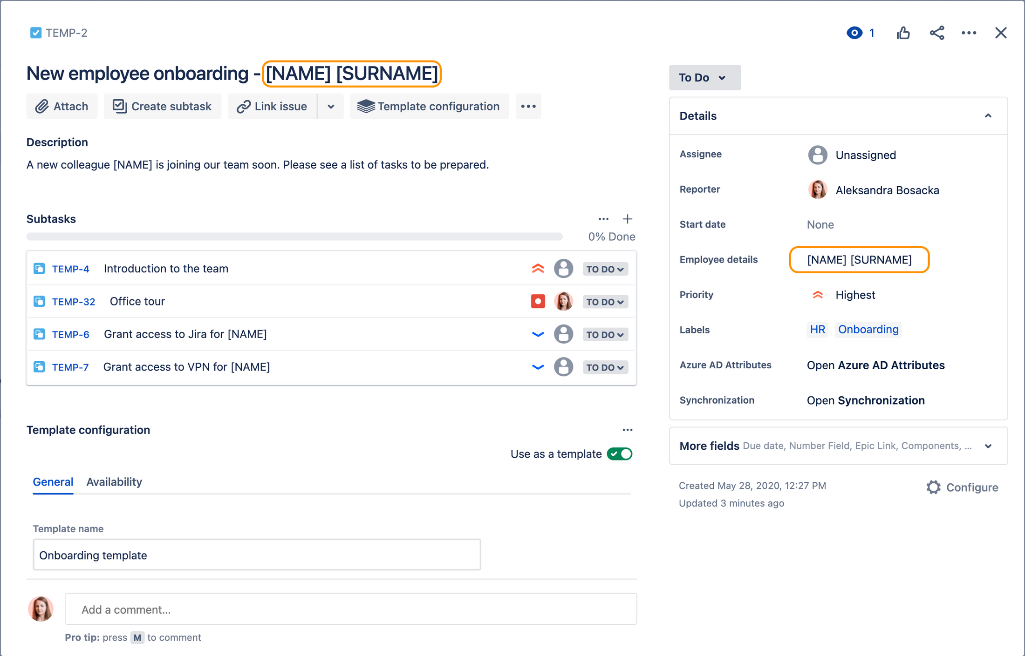Viewport: 1025px width, 656px height.
Task: Click the red blocker priority icon on Office tour
Action: tap(538, 301)
